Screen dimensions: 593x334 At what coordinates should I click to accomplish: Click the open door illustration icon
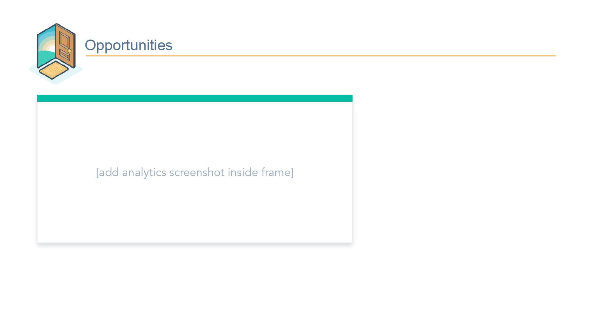[x=56, y=54]
